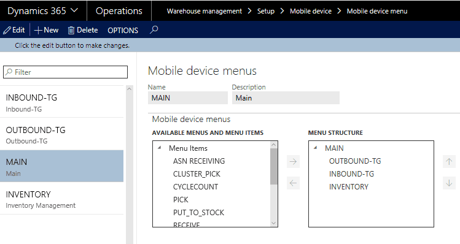This screenshot has height=244, width=460.
Task: Select INBOUND-TG in menu structure
Action: (x=351, y=174)
